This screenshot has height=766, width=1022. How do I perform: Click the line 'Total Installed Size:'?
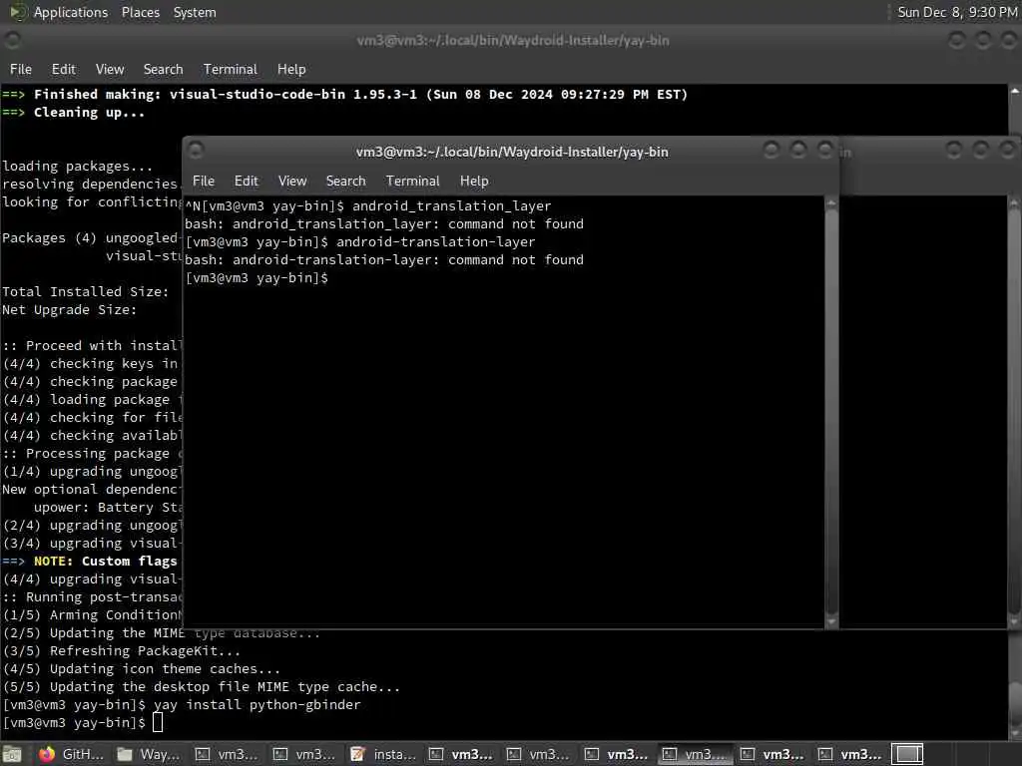[x=86, y=292]
